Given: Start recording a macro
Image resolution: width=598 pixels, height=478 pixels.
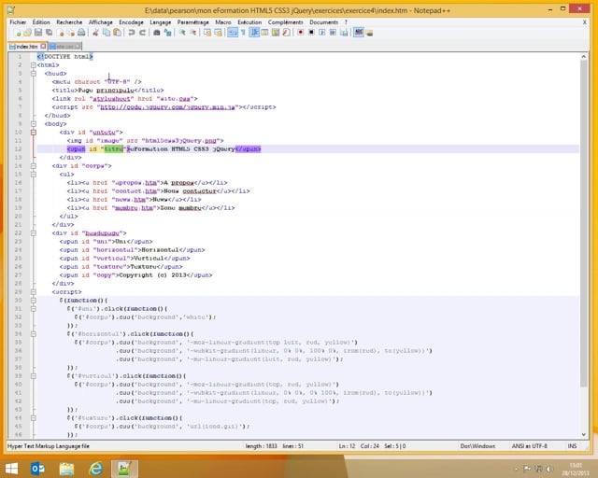Looking at the screenshot, I should (301, 33).
